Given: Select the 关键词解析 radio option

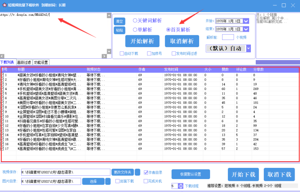Looking at the screenshot, I should click(x=135, y=20).
